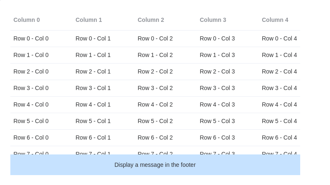
Task: Select cell Row 4 - Col 1
Action: (x=93, y=104)
